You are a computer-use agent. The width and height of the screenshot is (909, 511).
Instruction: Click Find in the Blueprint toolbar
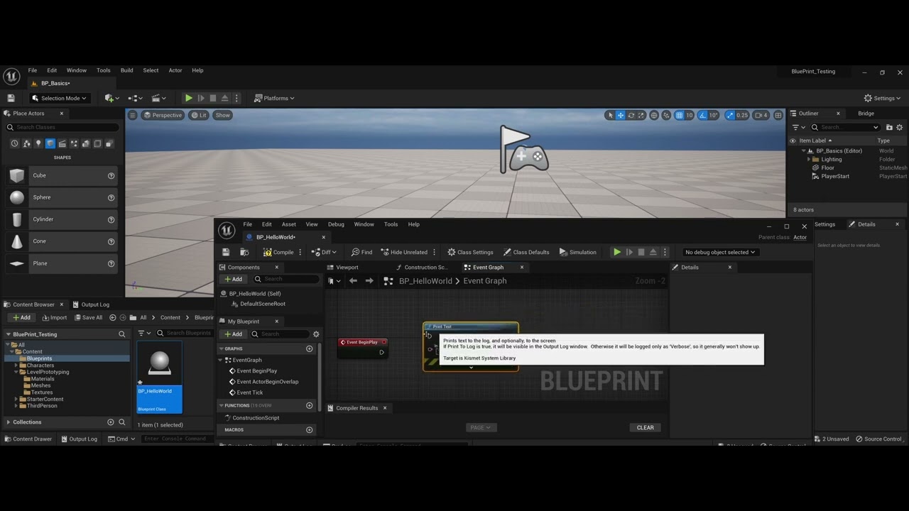click(361, 252)
